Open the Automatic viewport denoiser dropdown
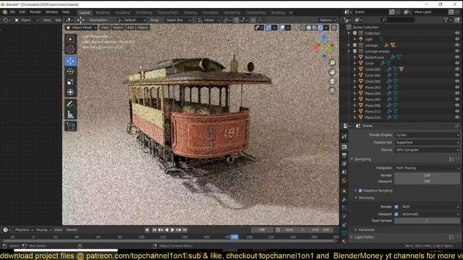The image size is (463, 260). click(430, 214)
